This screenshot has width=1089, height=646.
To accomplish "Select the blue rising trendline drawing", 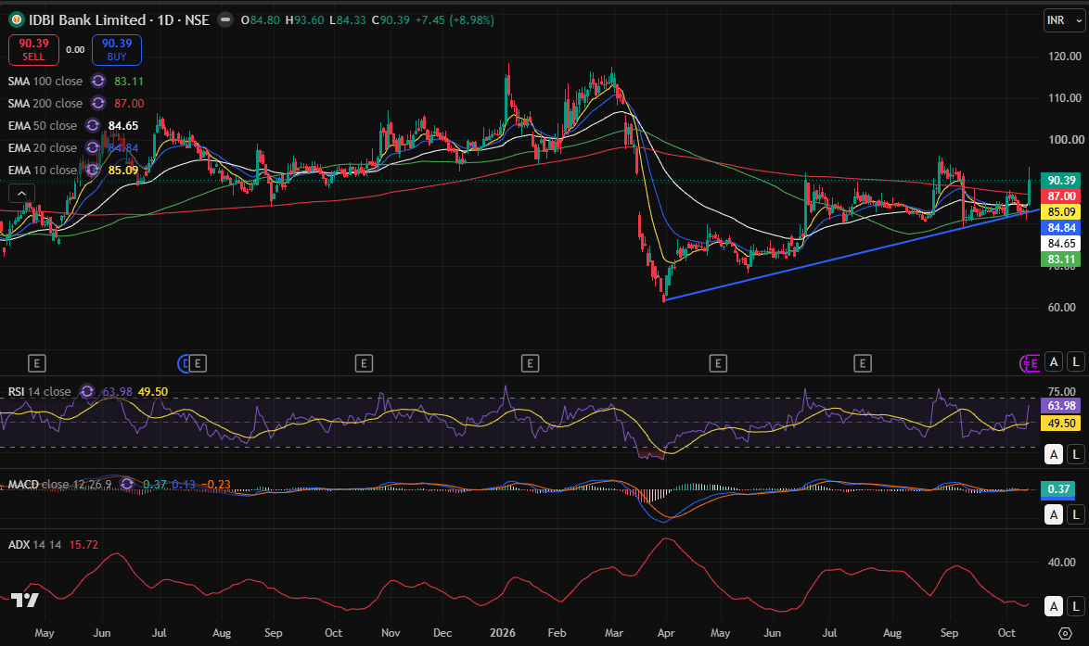I will point(852,254).
